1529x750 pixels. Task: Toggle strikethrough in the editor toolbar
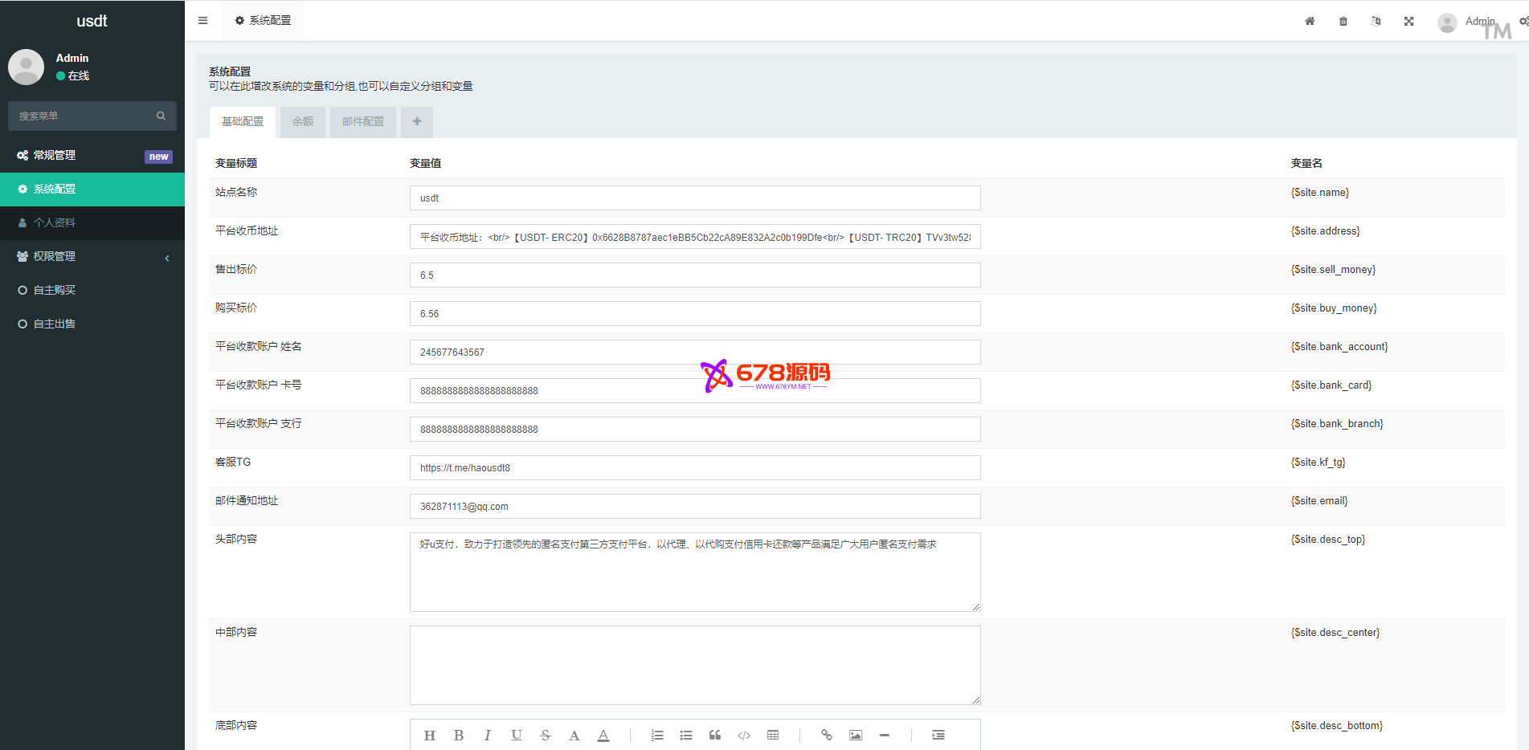546,736
